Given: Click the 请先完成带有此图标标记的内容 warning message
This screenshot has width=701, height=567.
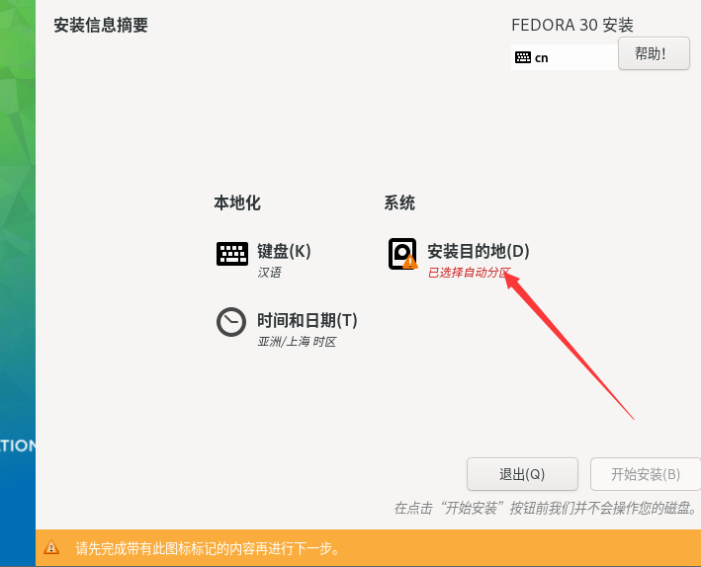Looking at the screenshot, I should tap(208, 548).
